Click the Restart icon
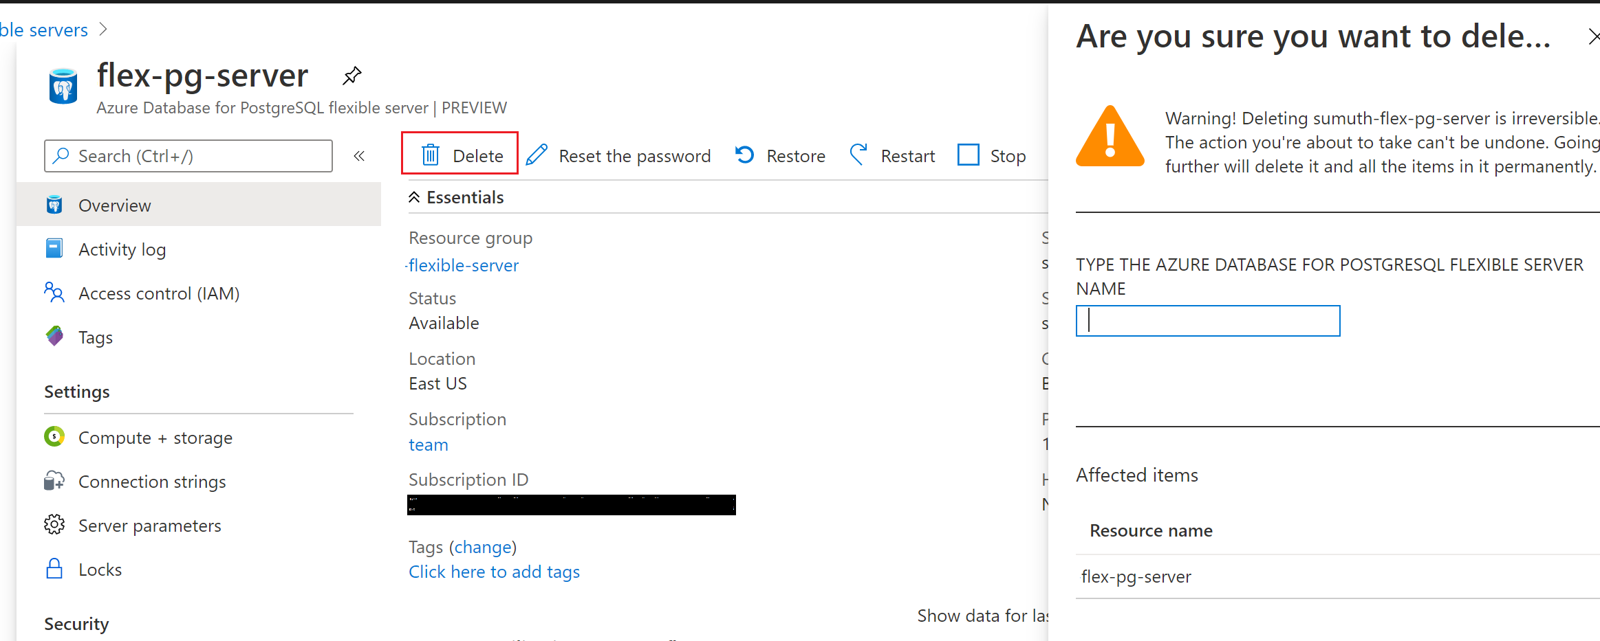This screenshot has width=1600, height=641. point(858,155)
